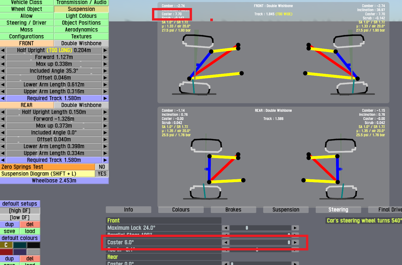
Task: Click default colours button
Action: pyautogui.click(x=20, y=238)
